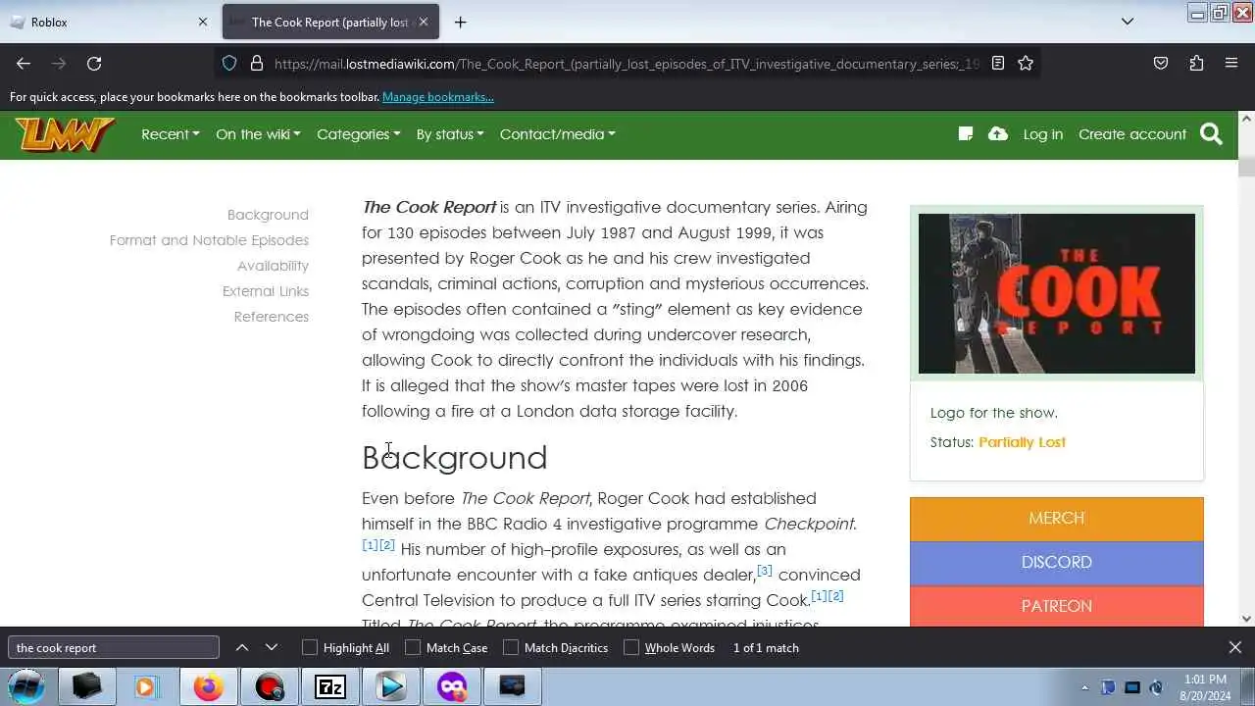Expand the Contact/media dropdown
Viewport: 1255px width, 706px height.
click(558, 134)
